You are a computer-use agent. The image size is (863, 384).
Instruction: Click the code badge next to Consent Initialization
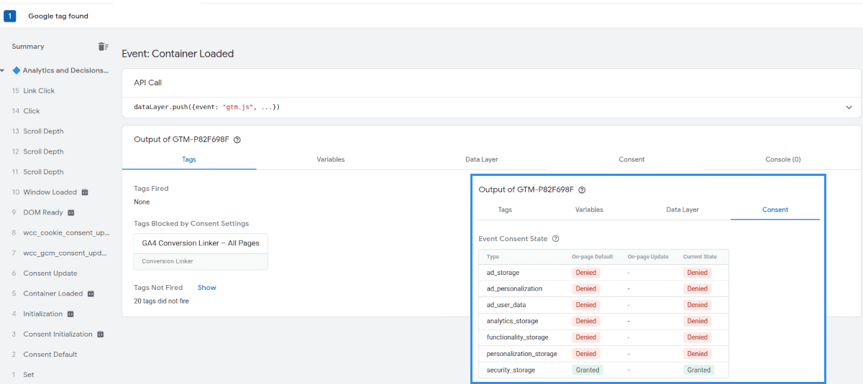[100, 334]
